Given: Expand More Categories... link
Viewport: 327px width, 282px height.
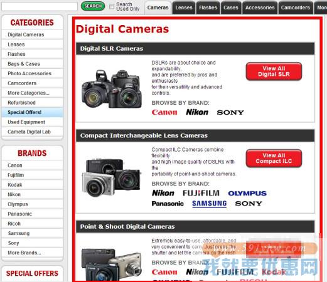Looking at the screenshot, I should coord(32,93).
